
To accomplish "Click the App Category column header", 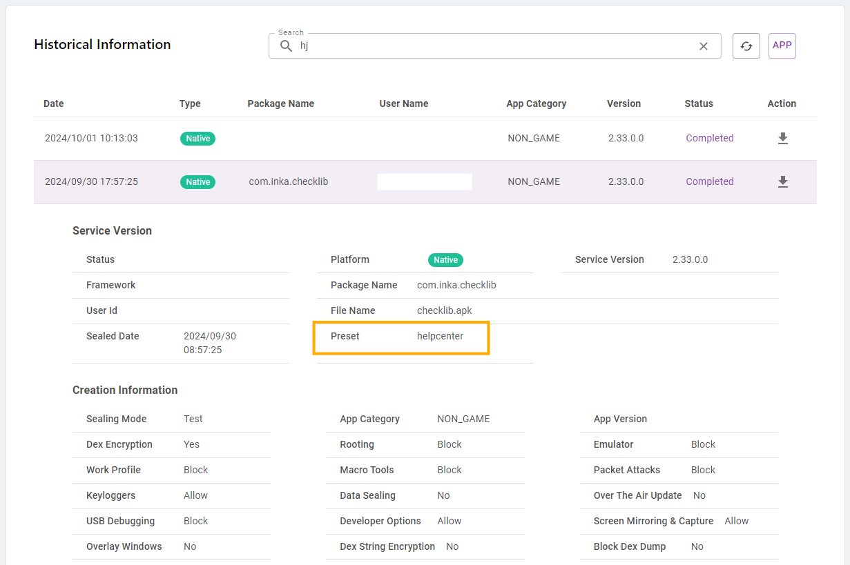I will 537,103.
